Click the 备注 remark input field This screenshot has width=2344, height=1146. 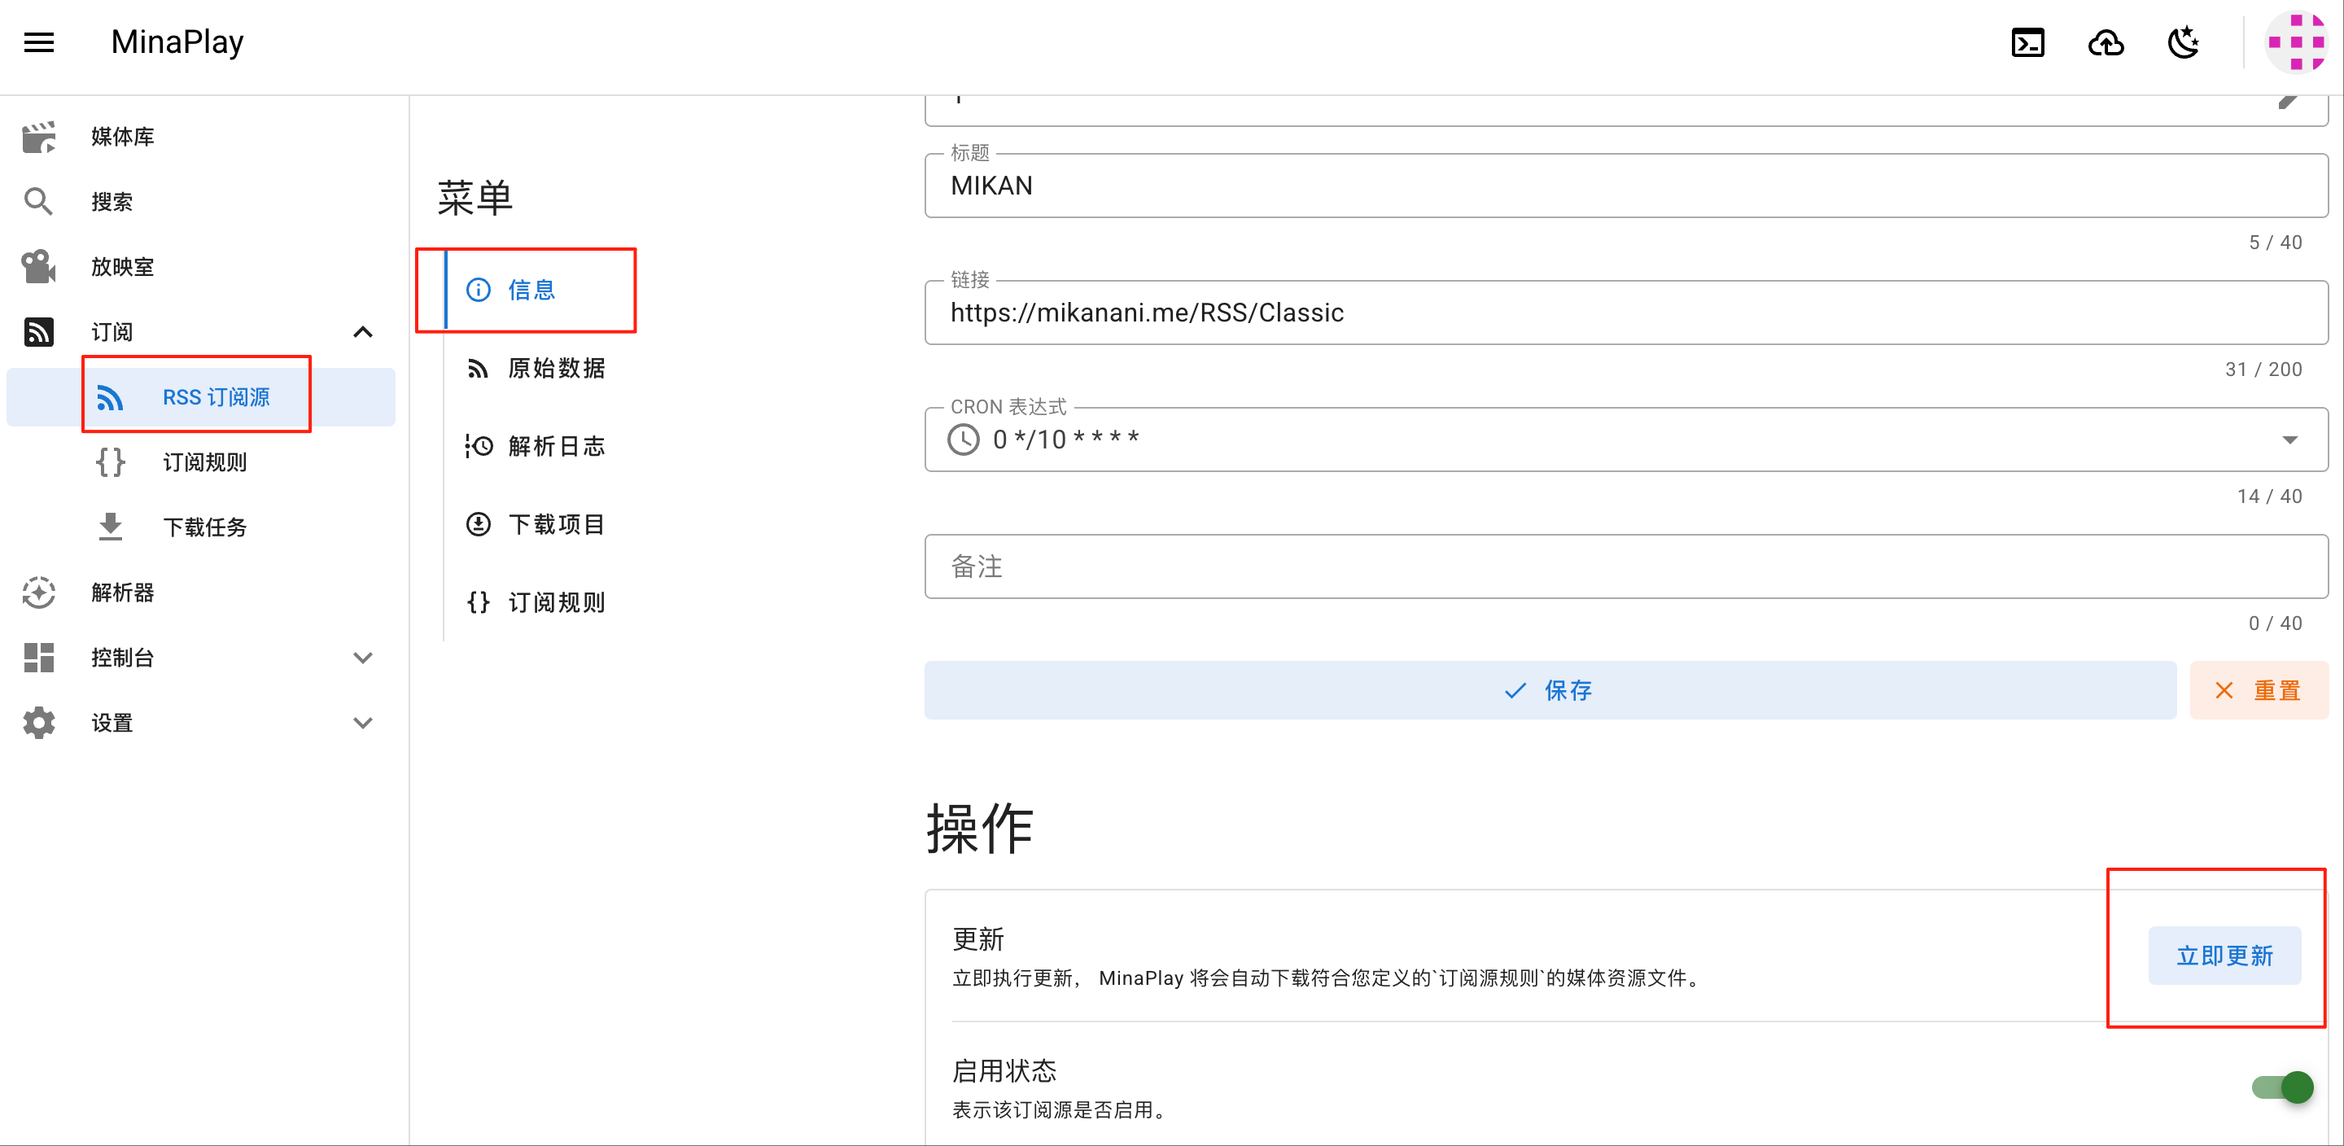pyautogui.click(x=1626, y=566)
